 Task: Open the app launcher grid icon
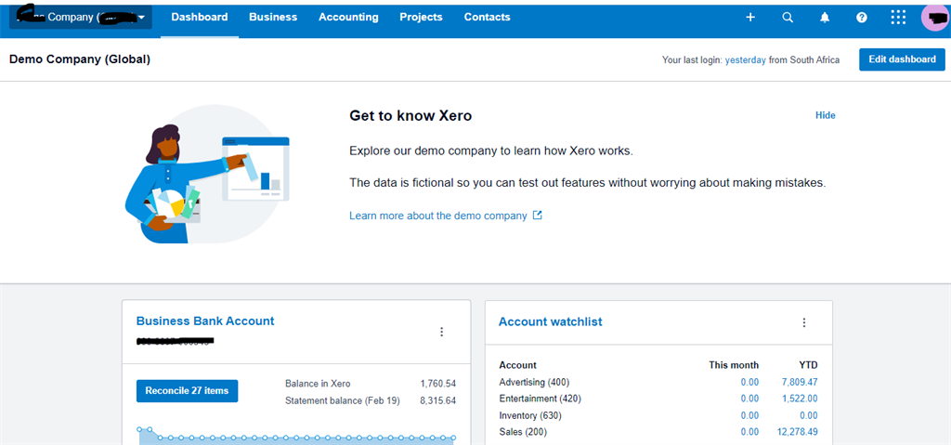point(898,18)
